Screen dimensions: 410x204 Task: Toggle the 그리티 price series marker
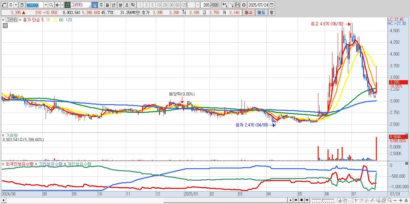tap(4, 20)
